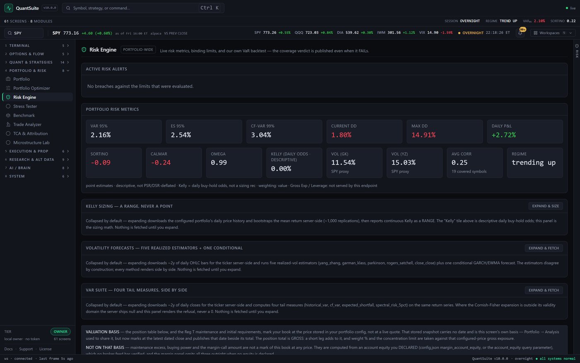Expand the Execution & Prop section
The height and width of the screenshot is (363, 580).
37,151
